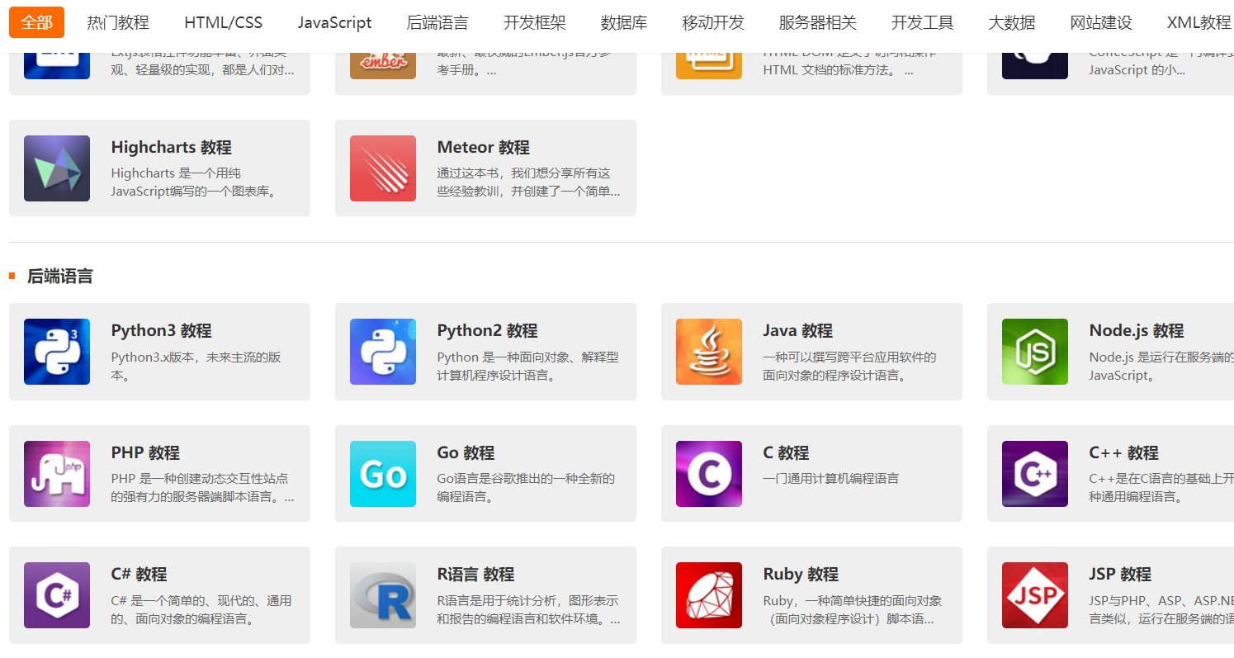Open the Python3 logo icon

(57, 352)
